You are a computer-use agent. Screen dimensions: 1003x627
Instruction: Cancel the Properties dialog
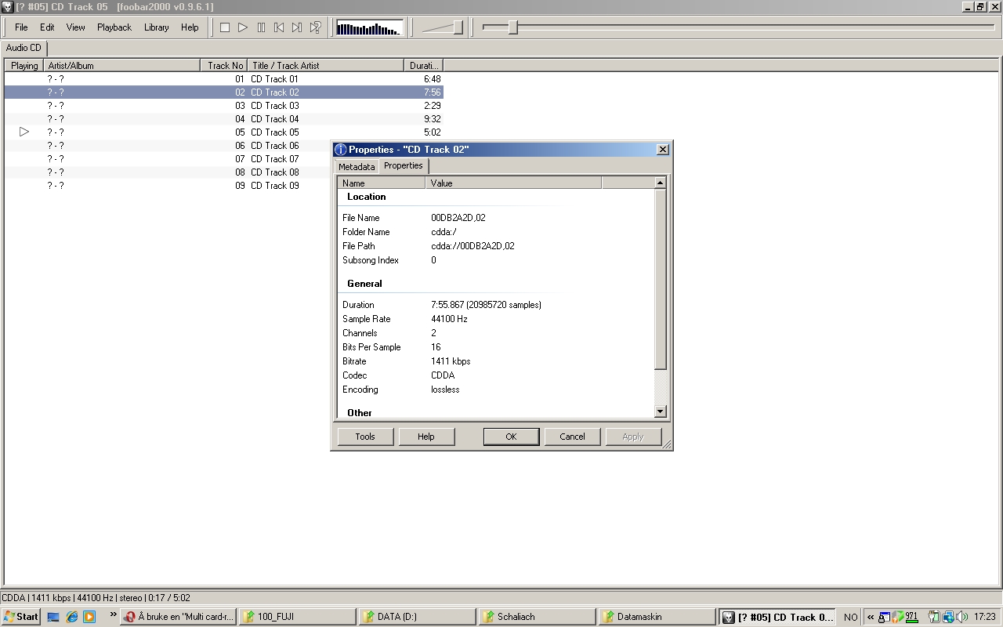point(572,437)
